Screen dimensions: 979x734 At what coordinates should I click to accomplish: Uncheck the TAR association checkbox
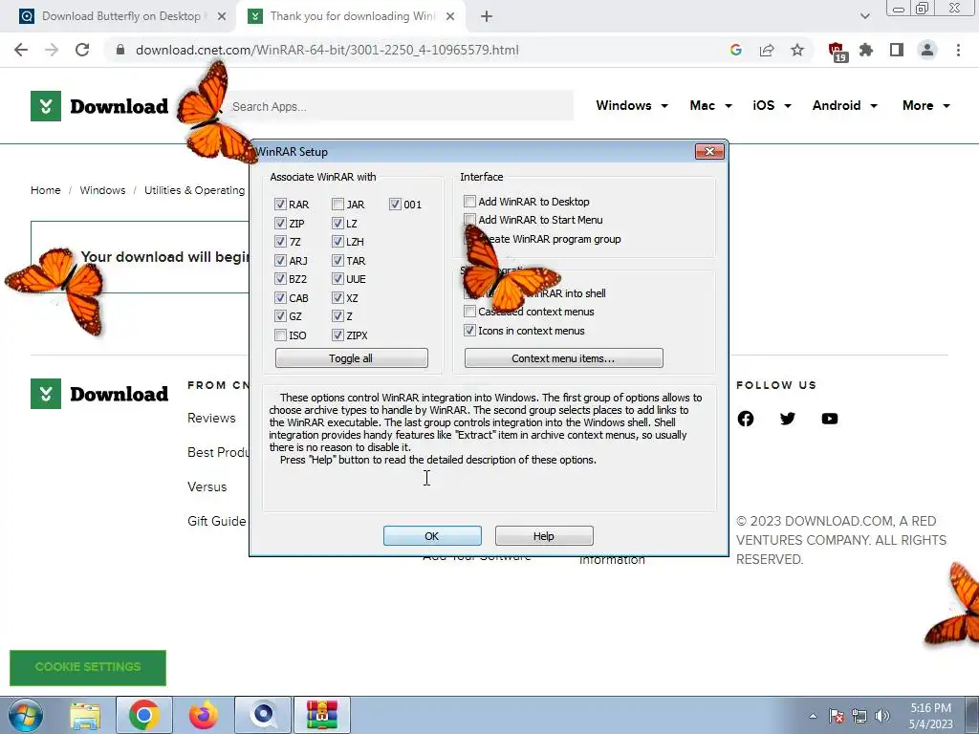click(337, 260)
